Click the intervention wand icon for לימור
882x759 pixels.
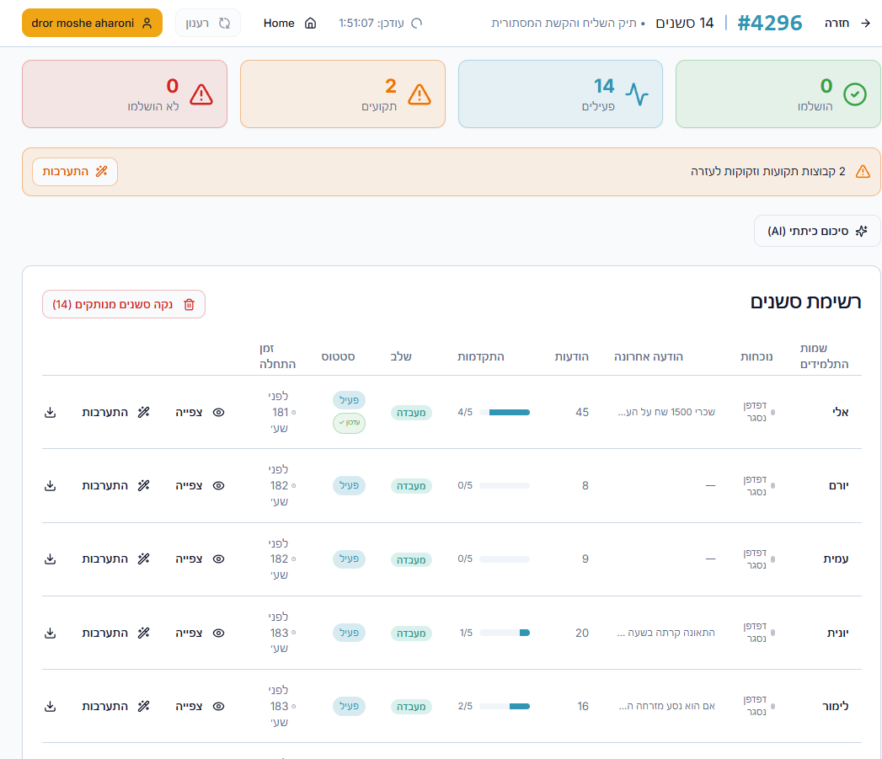point(144,706)
